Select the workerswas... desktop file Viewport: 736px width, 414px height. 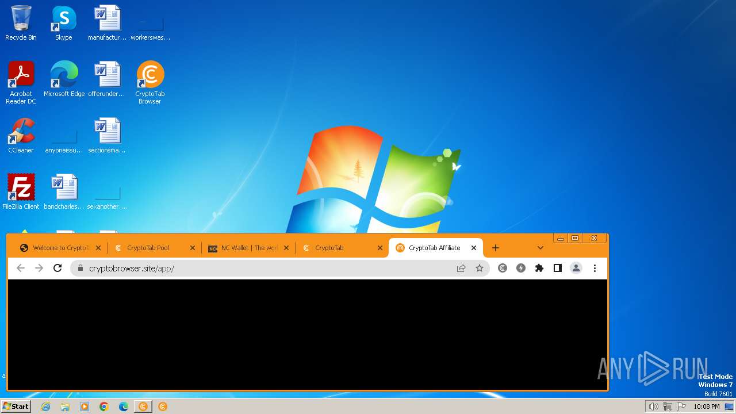pos(150,28)
